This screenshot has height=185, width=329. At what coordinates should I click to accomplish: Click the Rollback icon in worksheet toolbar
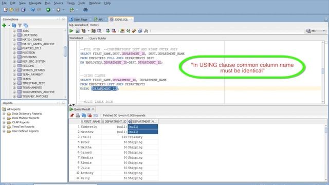point(114,31)
